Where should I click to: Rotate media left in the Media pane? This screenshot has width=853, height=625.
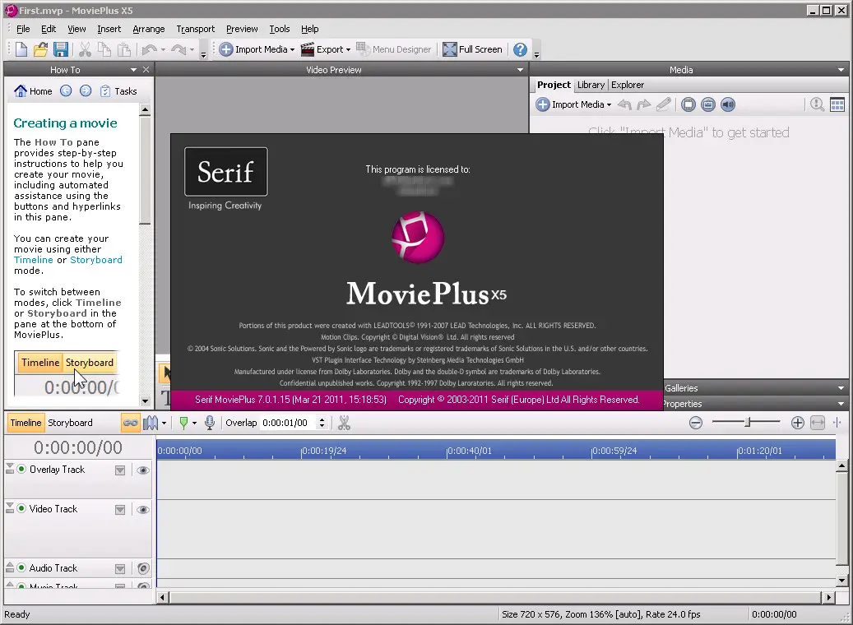[624, 104]
